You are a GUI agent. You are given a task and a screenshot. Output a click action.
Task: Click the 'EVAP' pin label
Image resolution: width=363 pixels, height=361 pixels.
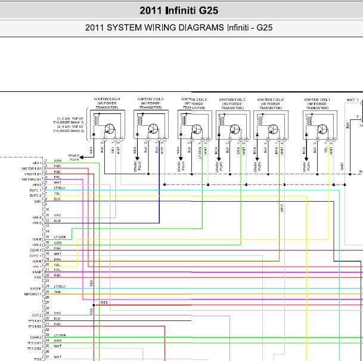click(x=37, y=272)
